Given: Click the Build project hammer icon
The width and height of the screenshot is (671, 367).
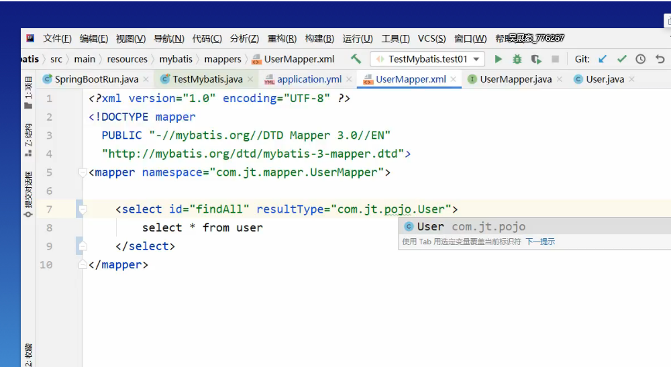Looking at the screenshot, I should click(x=356, y=58).
